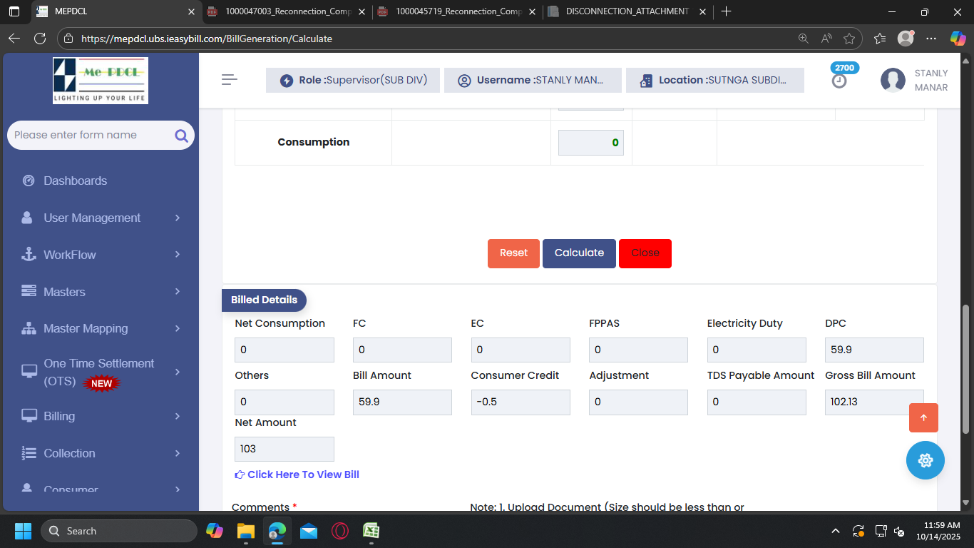Click the Username STANLY MAN... badge
The image size is (974, 548).
tap(533, 80)
